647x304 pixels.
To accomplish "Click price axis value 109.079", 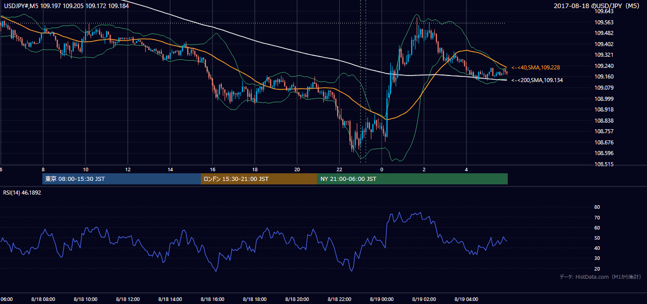I will [x=604, y=88].
